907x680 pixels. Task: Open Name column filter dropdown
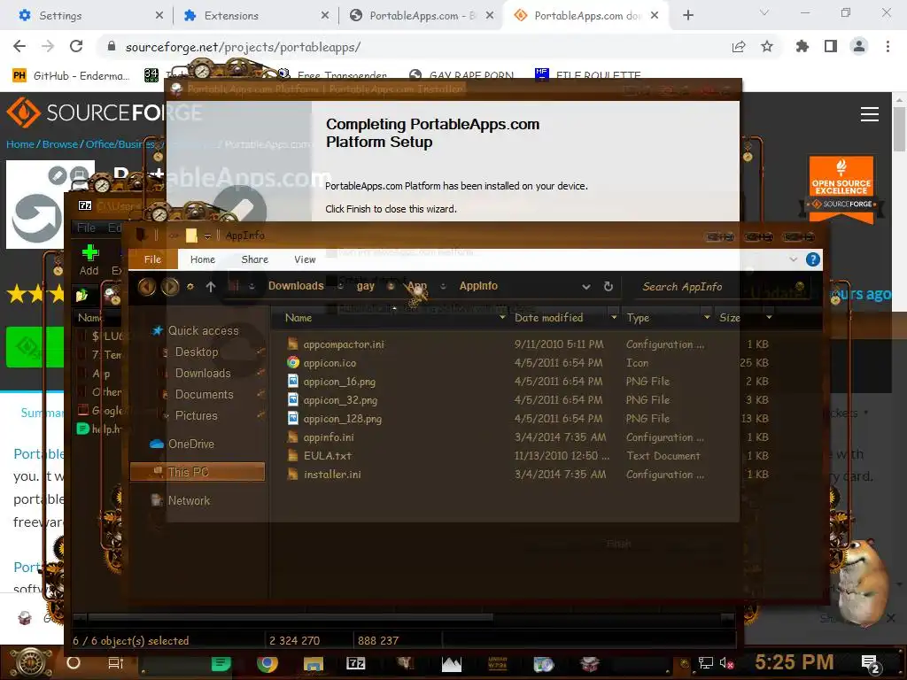pyautogui.click(x=502, y=318)
